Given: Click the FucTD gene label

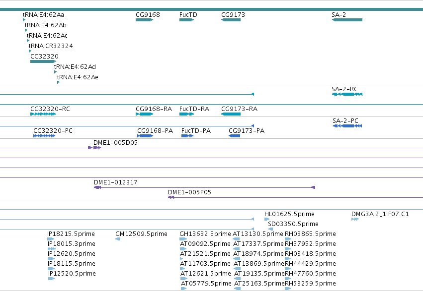Looking at the screenshot, I should click(188, 15).
